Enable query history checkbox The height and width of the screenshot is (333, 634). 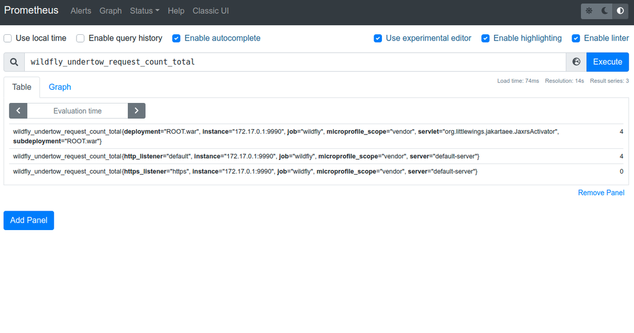coord(80,38)
